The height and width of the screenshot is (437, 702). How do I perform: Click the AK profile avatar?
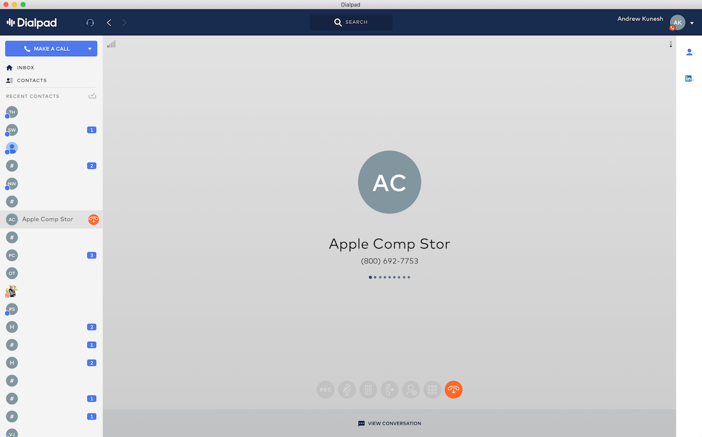coord(677,22)
